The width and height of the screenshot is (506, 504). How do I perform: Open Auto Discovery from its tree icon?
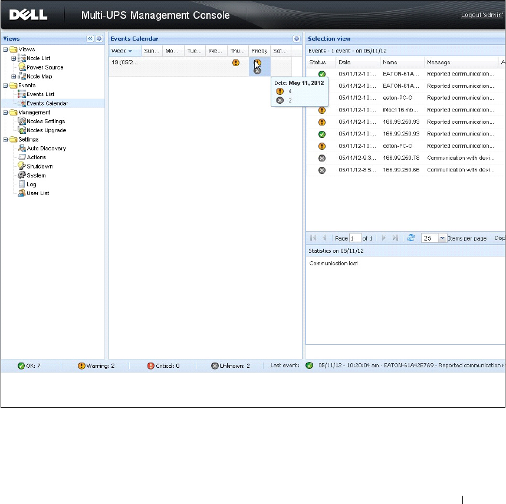pos(22,149)
